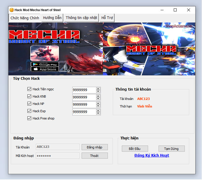The image size is (202, 180).
Task: Minimize the Hack Mod Mecha window
Action: (x=162, y=10)
